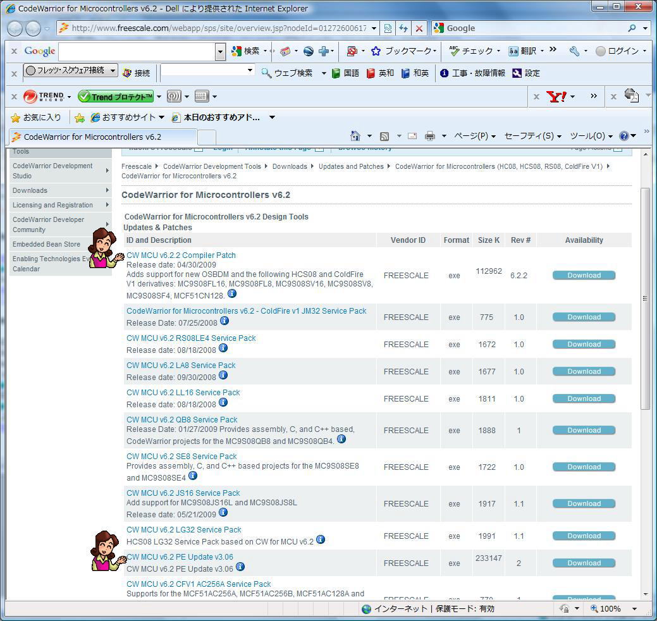Screen dimensions: 657x621
Task: Open the ツール(O) menu
Action: [591, 136]
